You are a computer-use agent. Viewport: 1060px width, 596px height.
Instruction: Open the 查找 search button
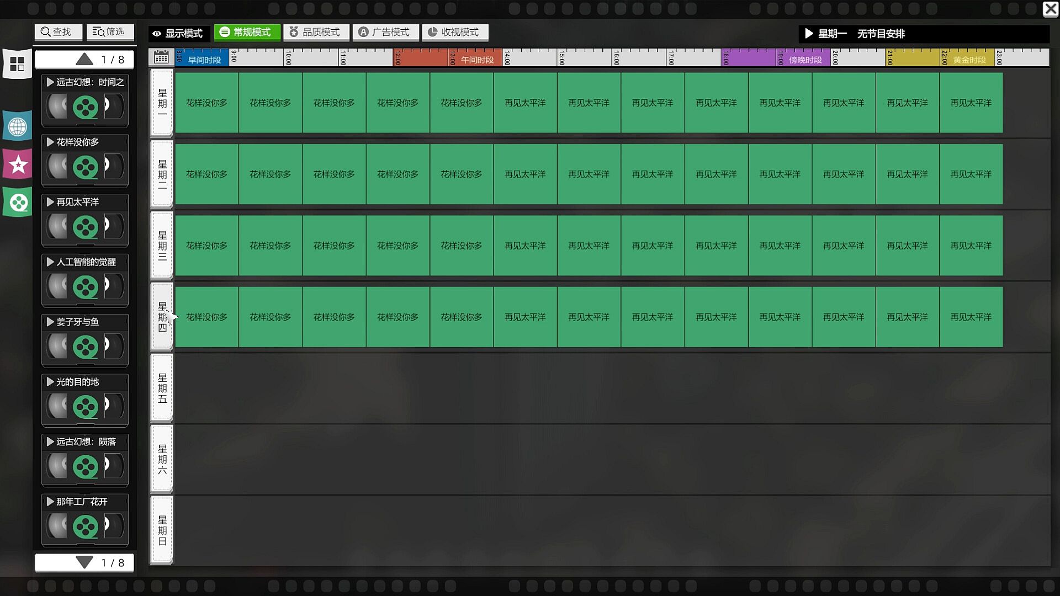pos(57,32)
